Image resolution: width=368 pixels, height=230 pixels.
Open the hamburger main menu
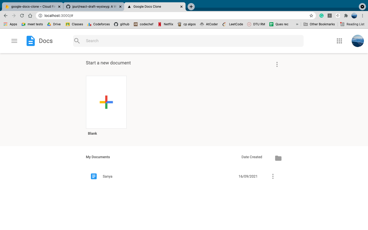[x=14, y=41]
